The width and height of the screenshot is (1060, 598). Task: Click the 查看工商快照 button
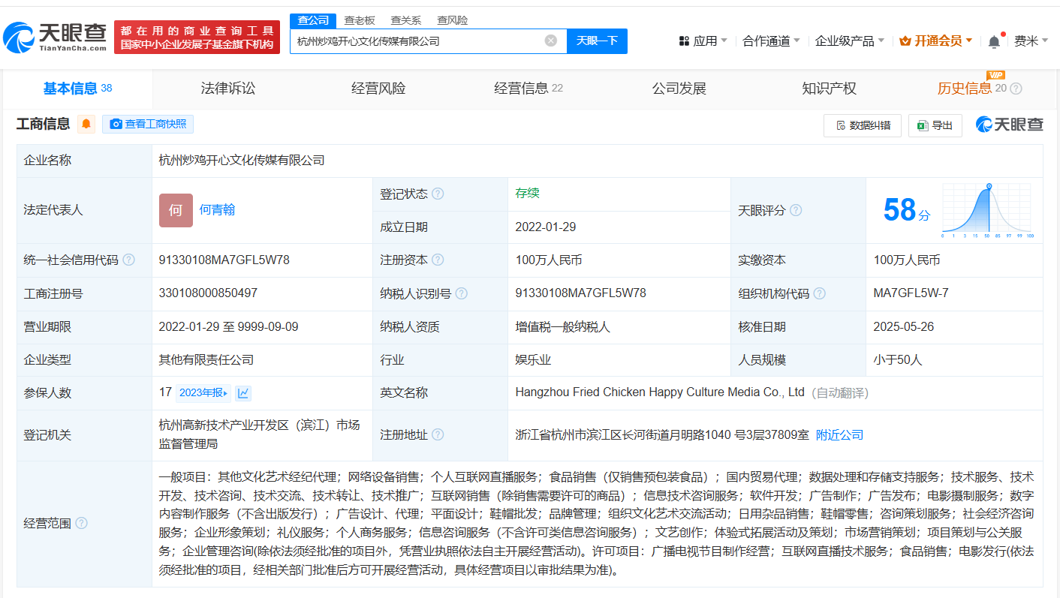click(x=148, y=124)
